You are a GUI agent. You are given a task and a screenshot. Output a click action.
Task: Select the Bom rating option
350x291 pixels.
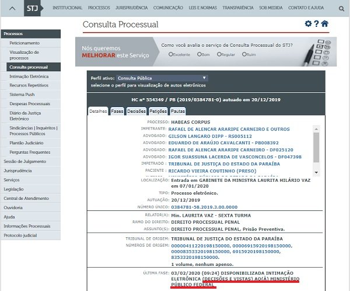tap(199, 54)
